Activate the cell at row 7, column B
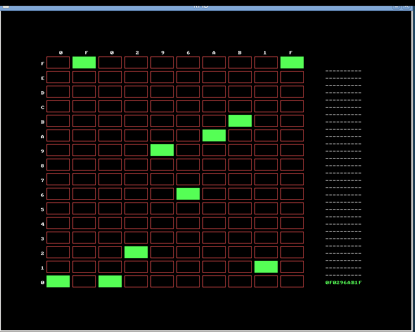This screenshot has height=332, width=415. [x=240, y=179]
